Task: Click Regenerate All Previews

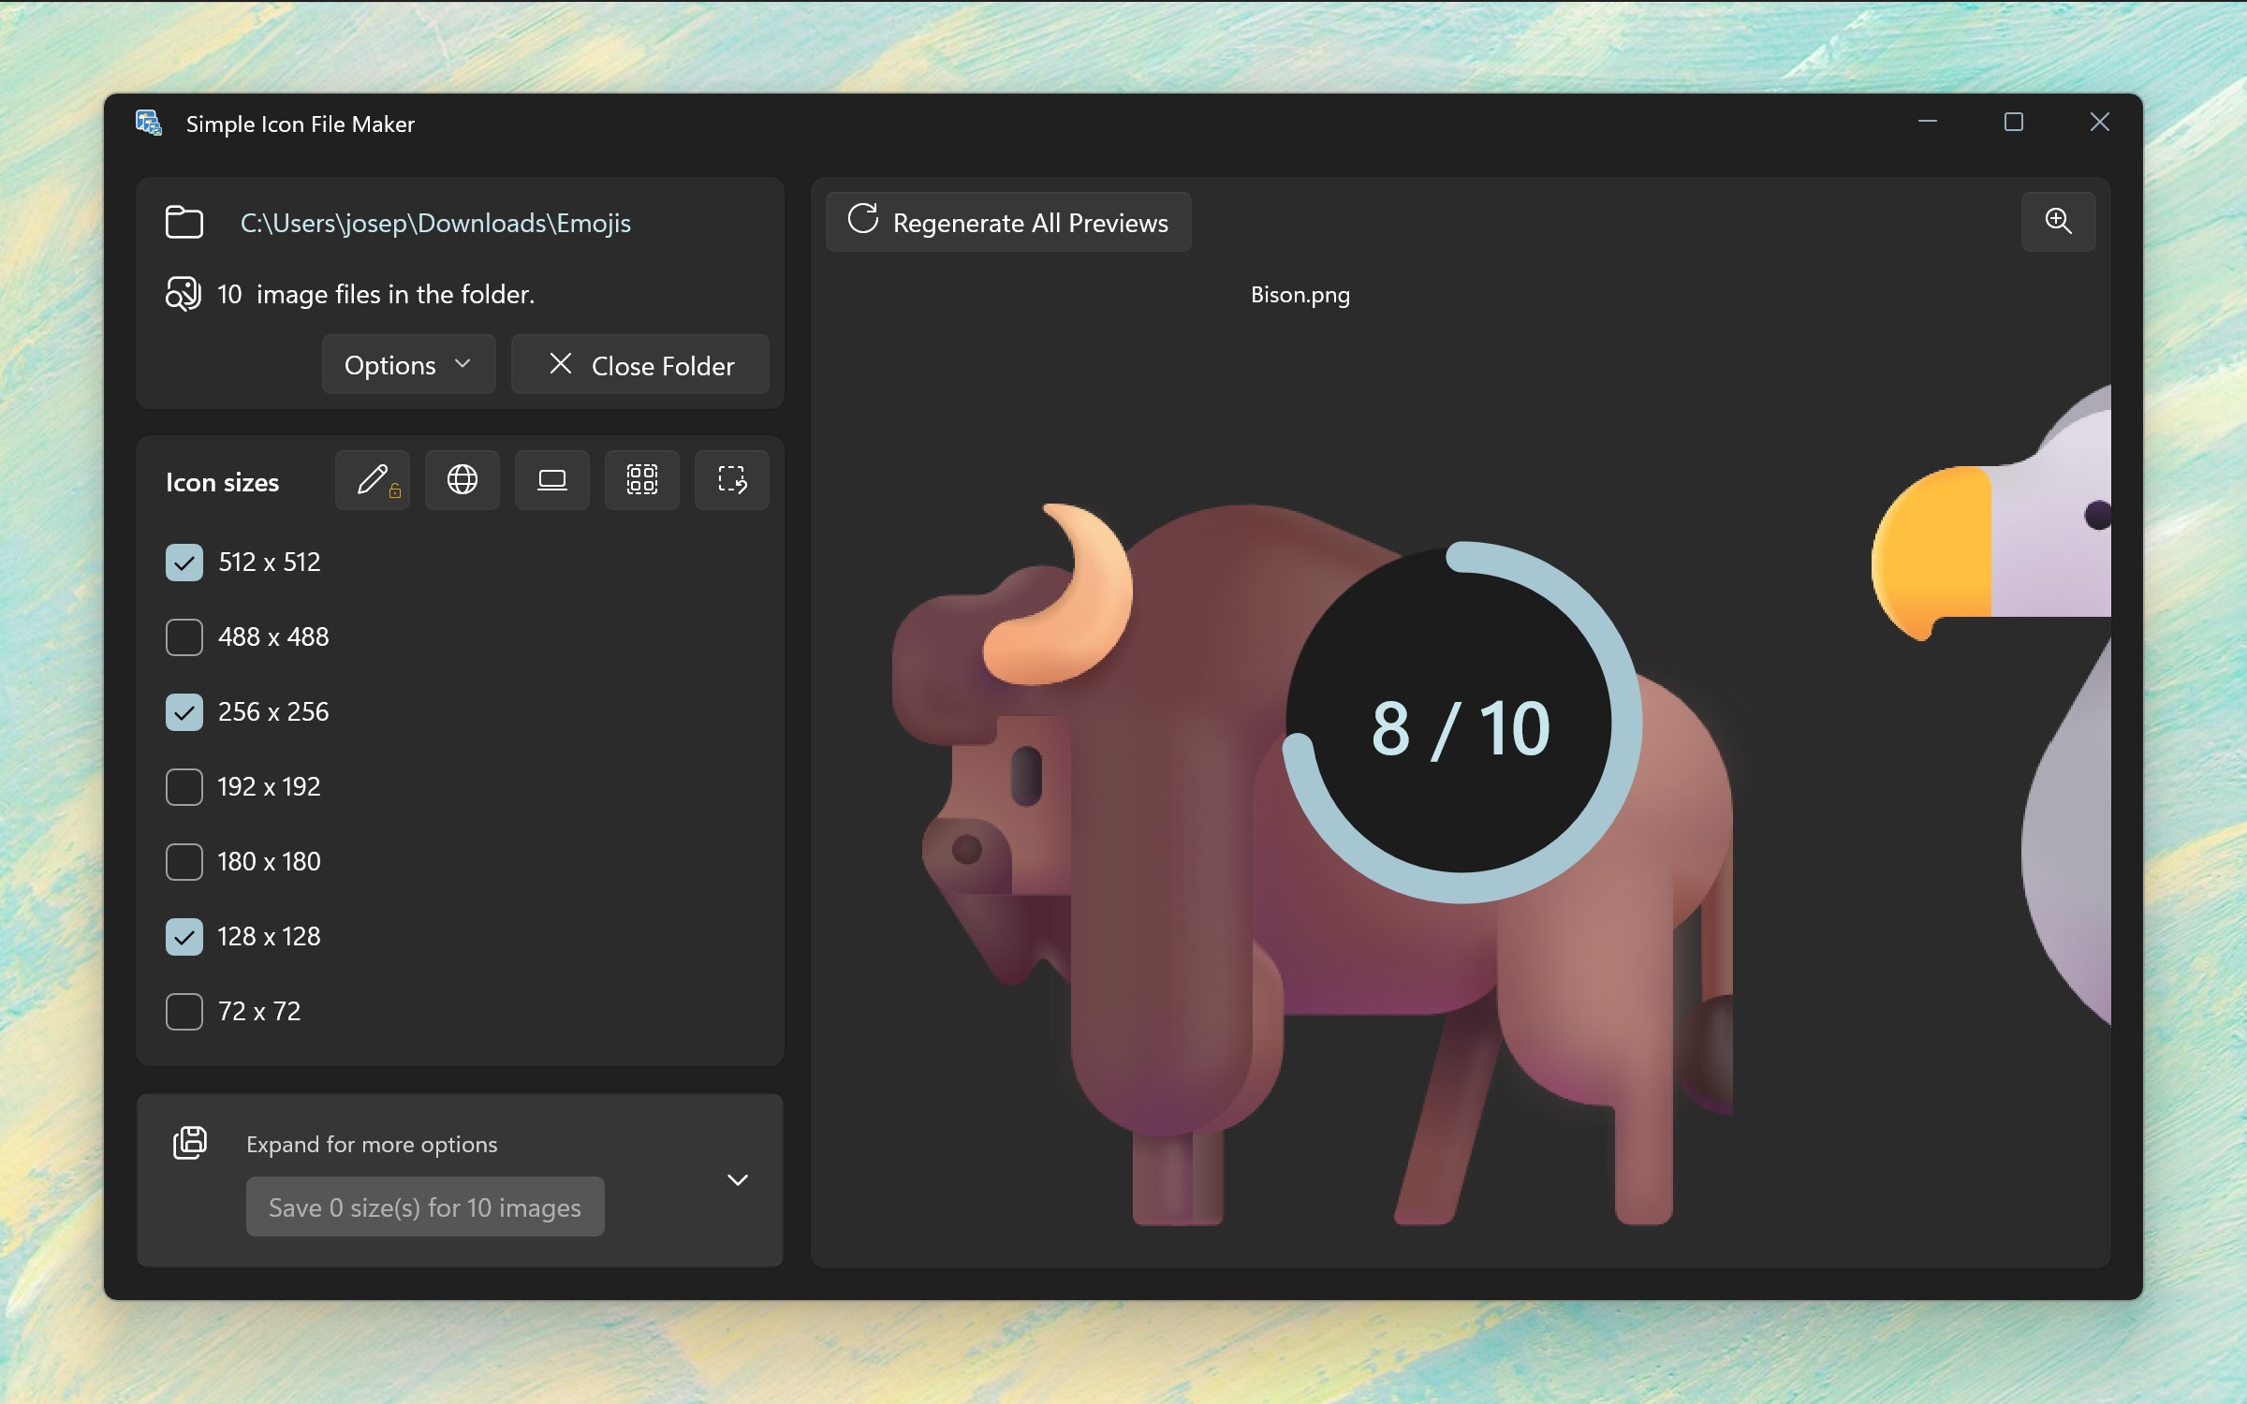Action: point(1008,223)
